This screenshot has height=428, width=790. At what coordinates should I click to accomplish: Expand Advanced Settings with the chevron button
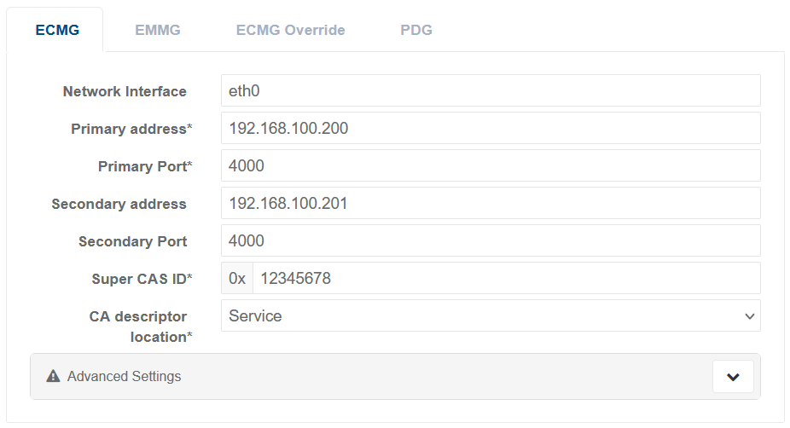pos(732,376)
